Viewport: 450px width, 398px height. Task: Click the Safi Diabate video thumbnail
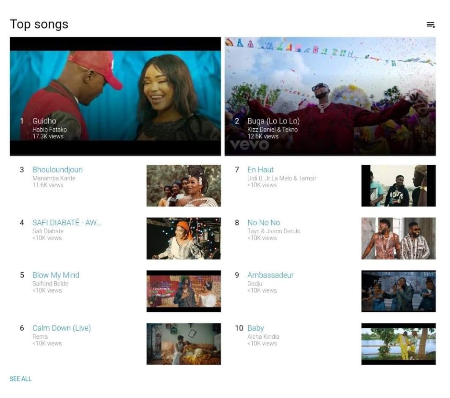[184, 239]
